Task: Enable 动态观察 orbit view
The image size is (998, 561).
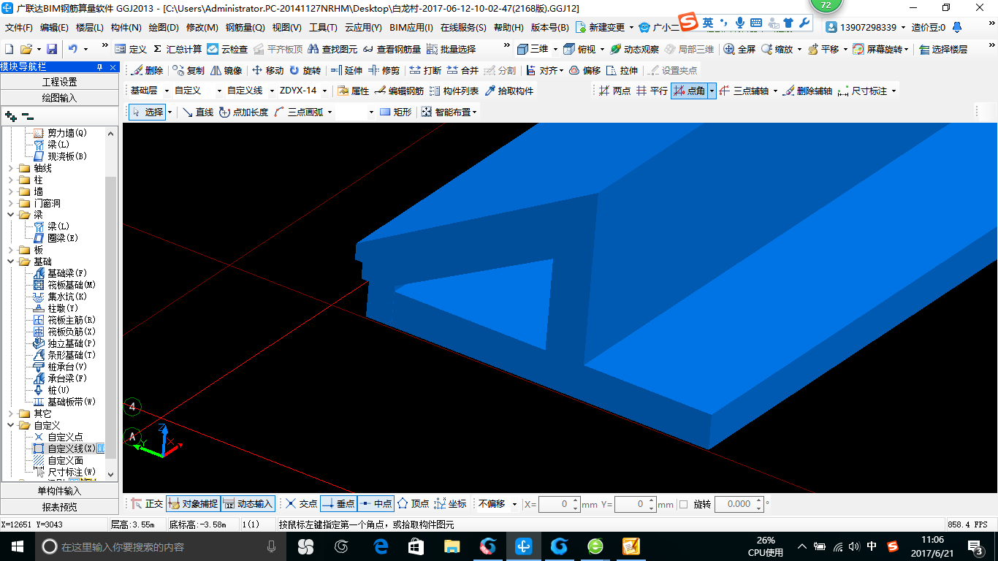Action: tap(634, 49)
